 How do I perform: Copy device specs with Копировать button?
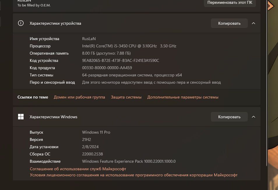[229, 23]
